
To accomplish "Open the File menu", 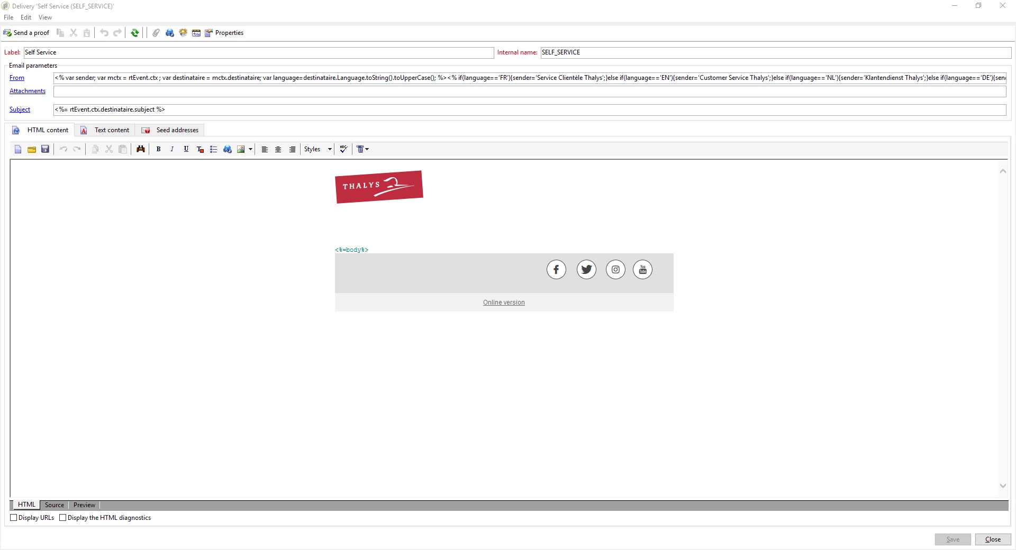I will pos(8,17).
